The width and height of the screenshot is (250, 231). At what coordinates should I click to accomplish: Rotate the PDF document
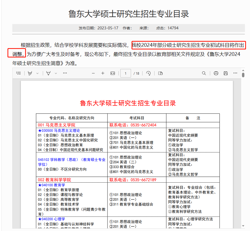pos(148,73)
